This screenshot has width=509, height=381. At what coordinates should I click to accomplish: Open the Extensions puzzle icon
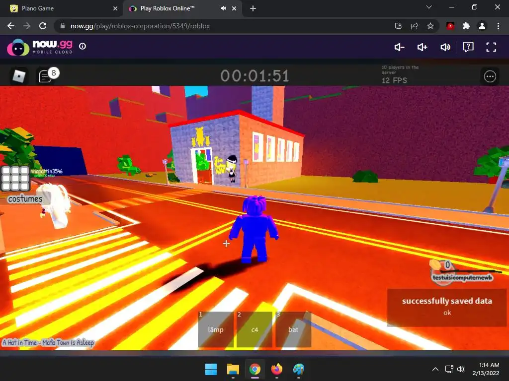[466, 26]
